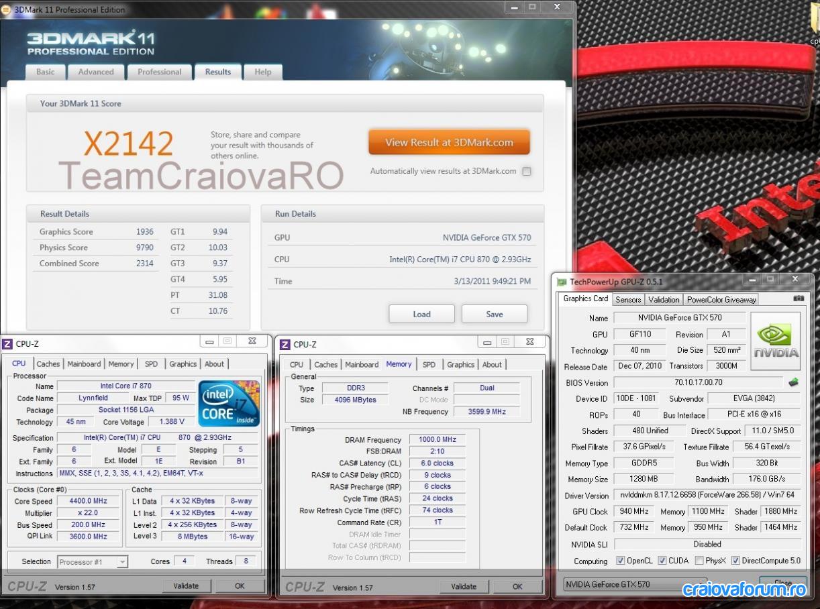Open About tab in the processor CPU-Z window
Viewport: 820px width, 609px height.
point(215,364)
